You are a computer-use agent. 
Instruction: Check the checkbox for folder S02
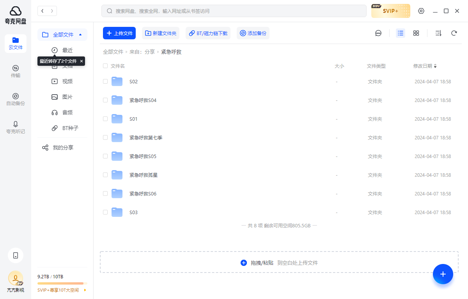(x=105, y=81)
